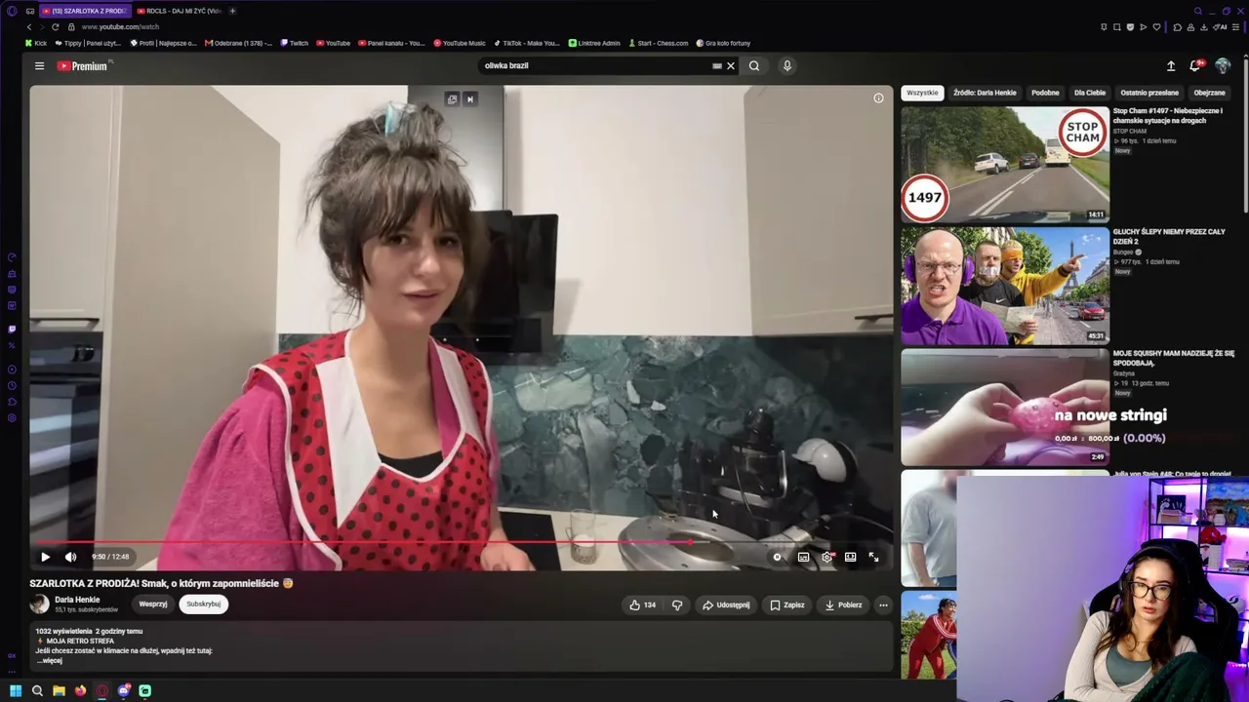The image size is (1249, 702).
Task: Open the Gra koło fortuny bookmark
Action: point(723,43)
